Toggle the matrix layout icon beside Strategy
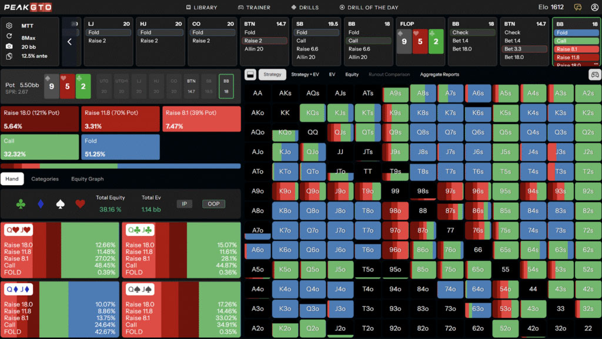 tap(250, 75)
